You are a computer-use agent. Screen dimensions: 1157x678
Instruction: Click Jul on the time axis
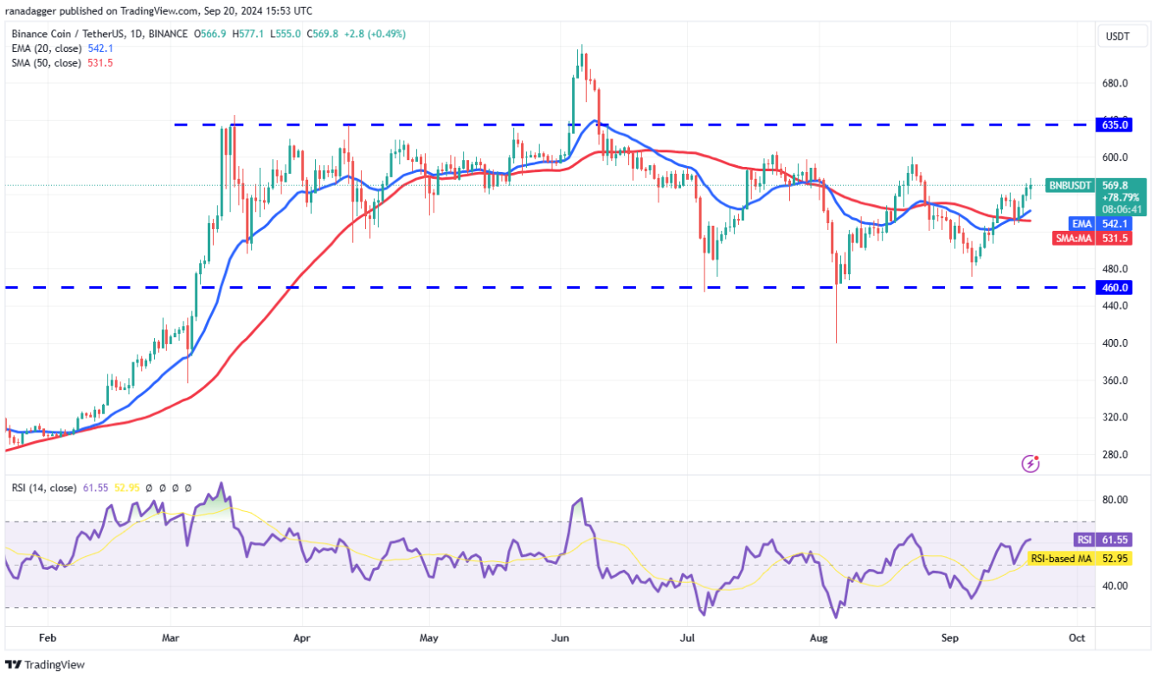(x=689, y=638)
